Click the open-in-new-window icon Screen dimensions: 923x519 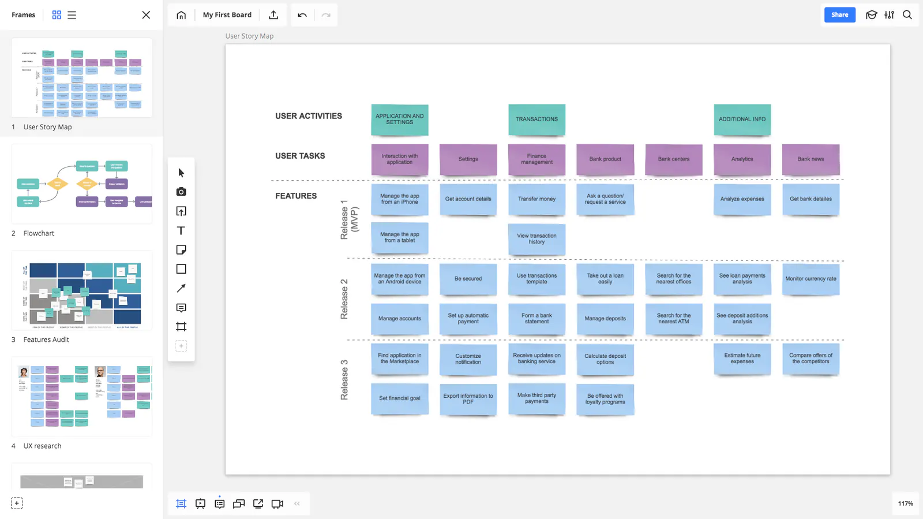click(258, 503)
